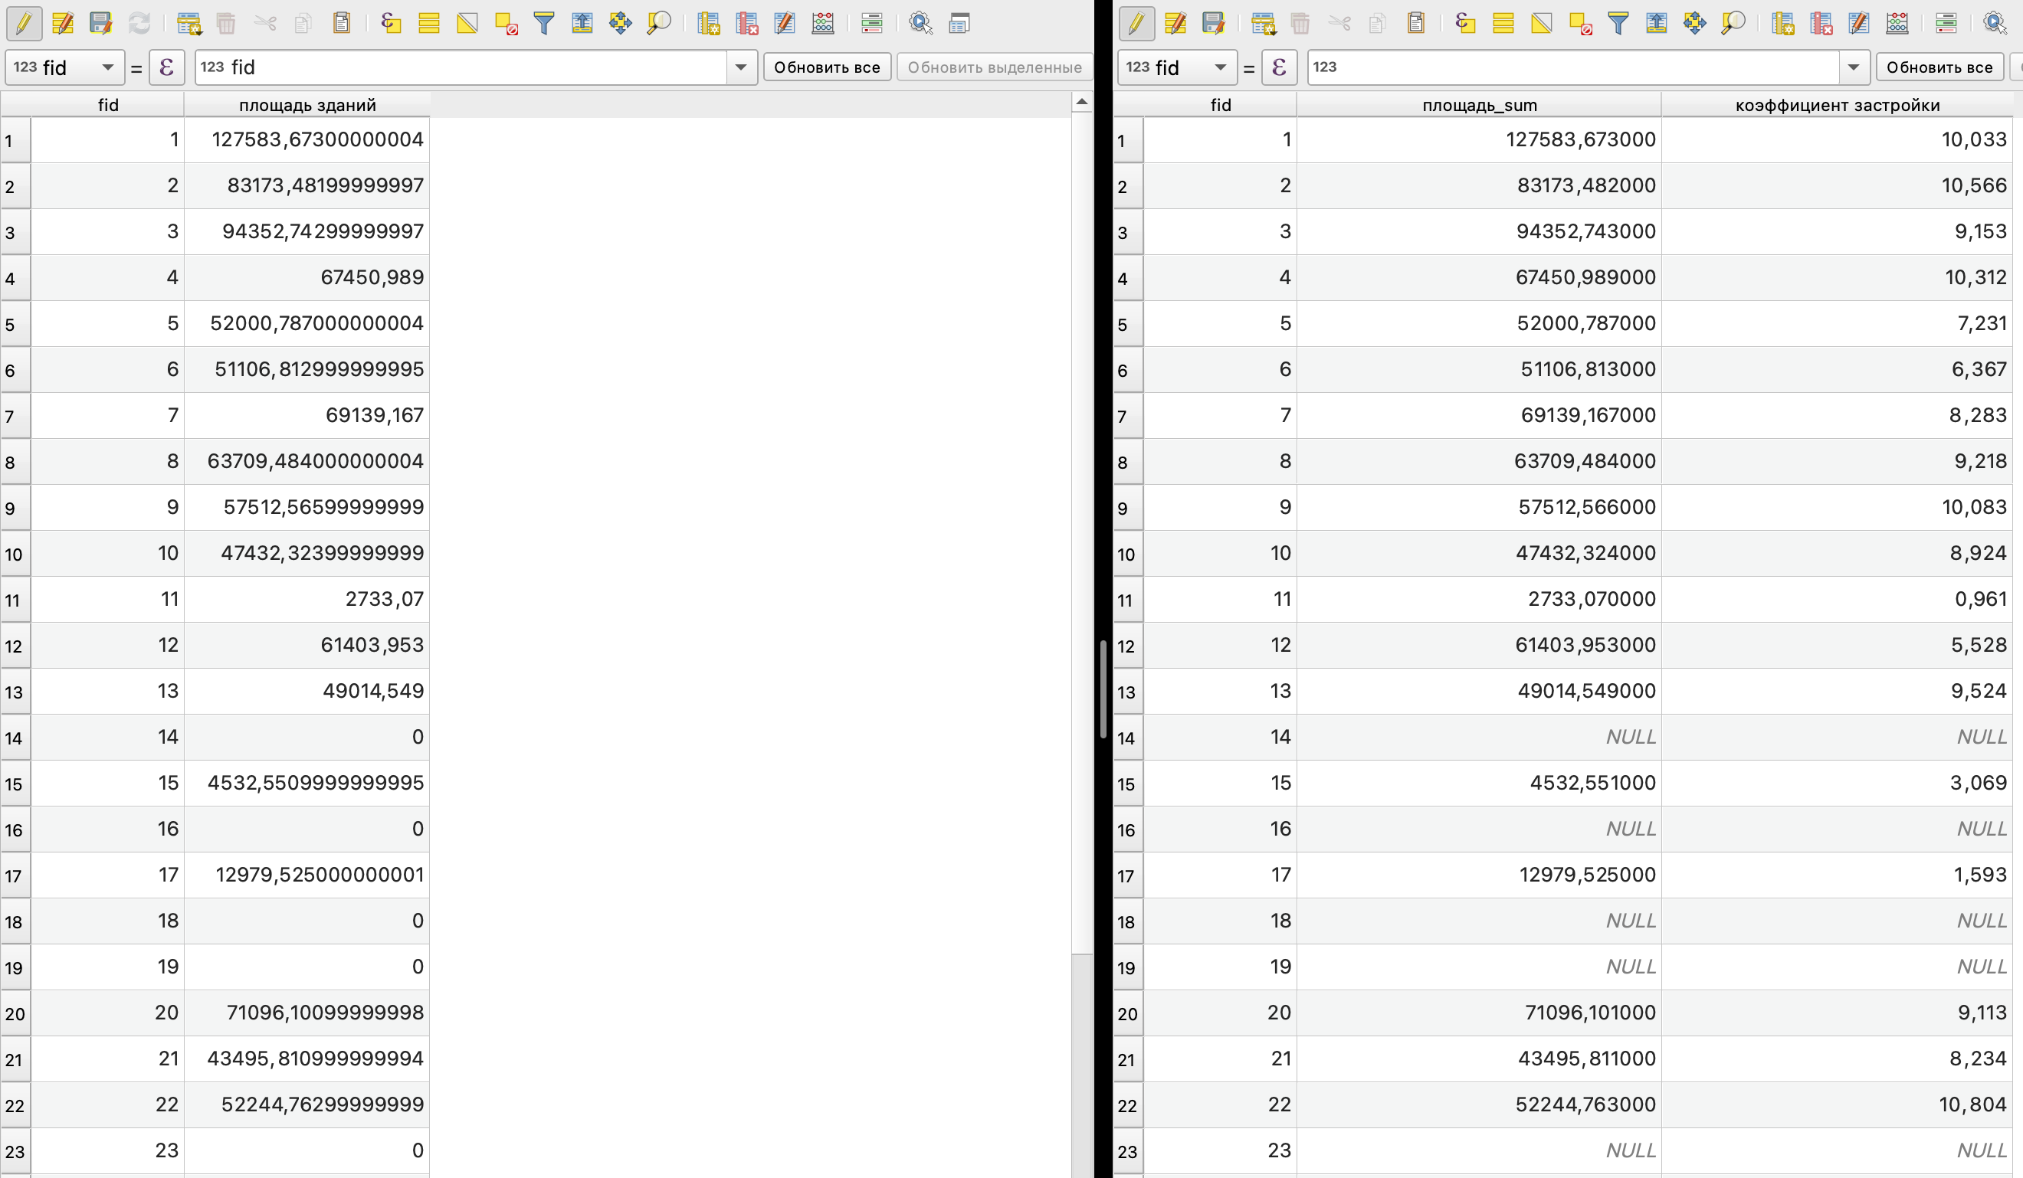Delete field icon in right table
The image size is (2023, 1178).
click(x=1821, y=23)
